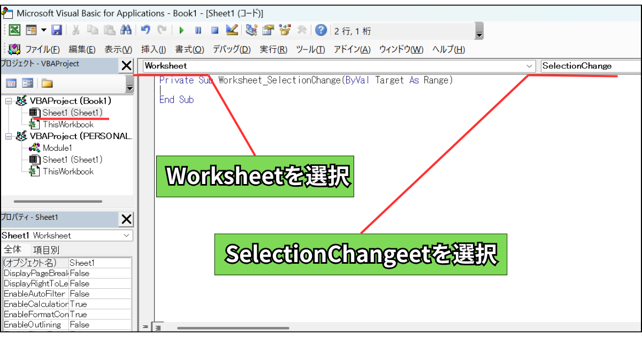This screenshot has height=337, width=642.
Task: Open the 編集(E) menu
Action: 82,49
